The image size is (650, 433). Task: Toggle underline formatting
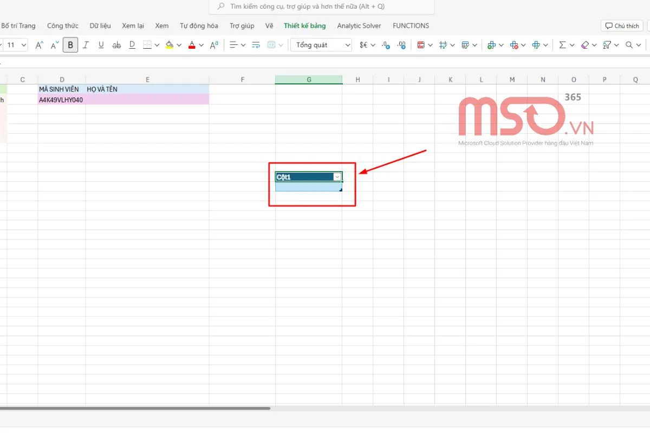tap(101, 45)
